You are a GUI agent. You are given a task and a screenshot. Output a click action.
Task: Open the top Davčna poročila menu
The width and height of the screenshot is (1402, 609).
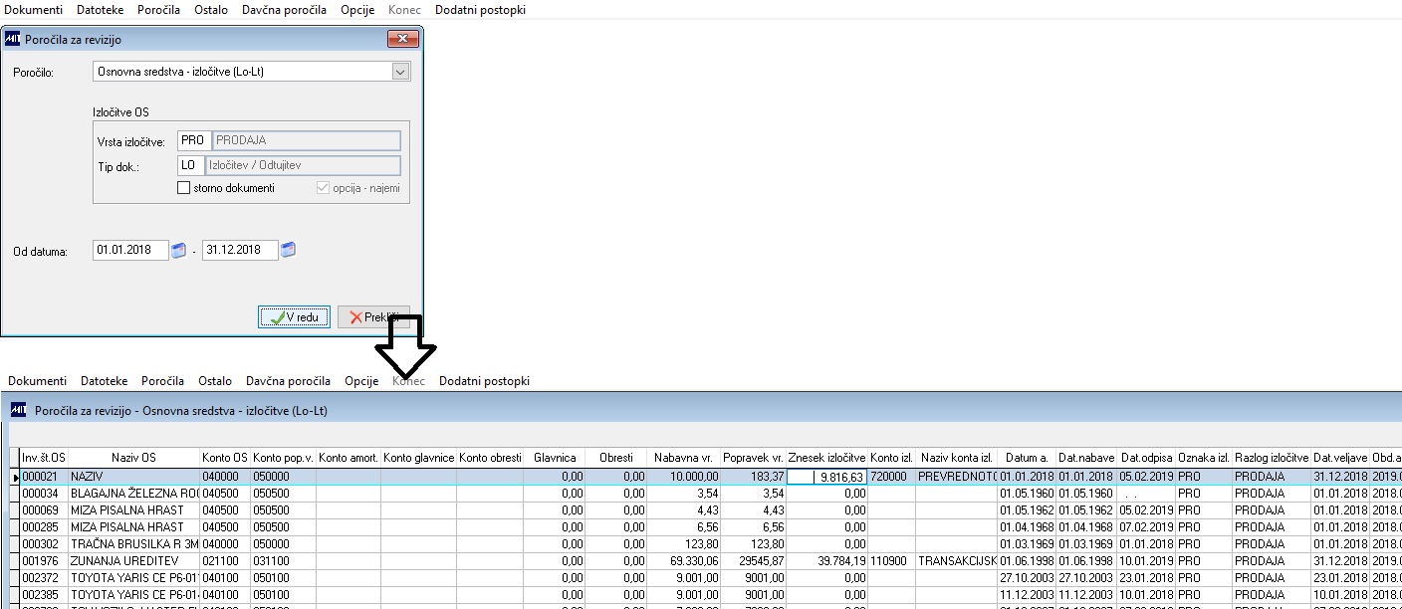284,10
